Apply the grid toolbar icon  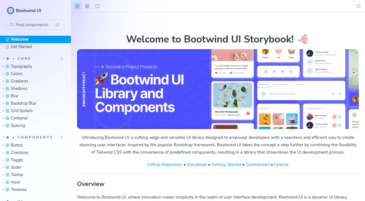click(x=87, y=6)
